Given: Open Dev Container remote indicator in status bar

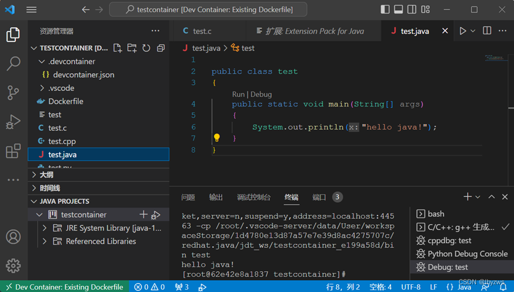Looking at the screenshot, I should 65,287.
